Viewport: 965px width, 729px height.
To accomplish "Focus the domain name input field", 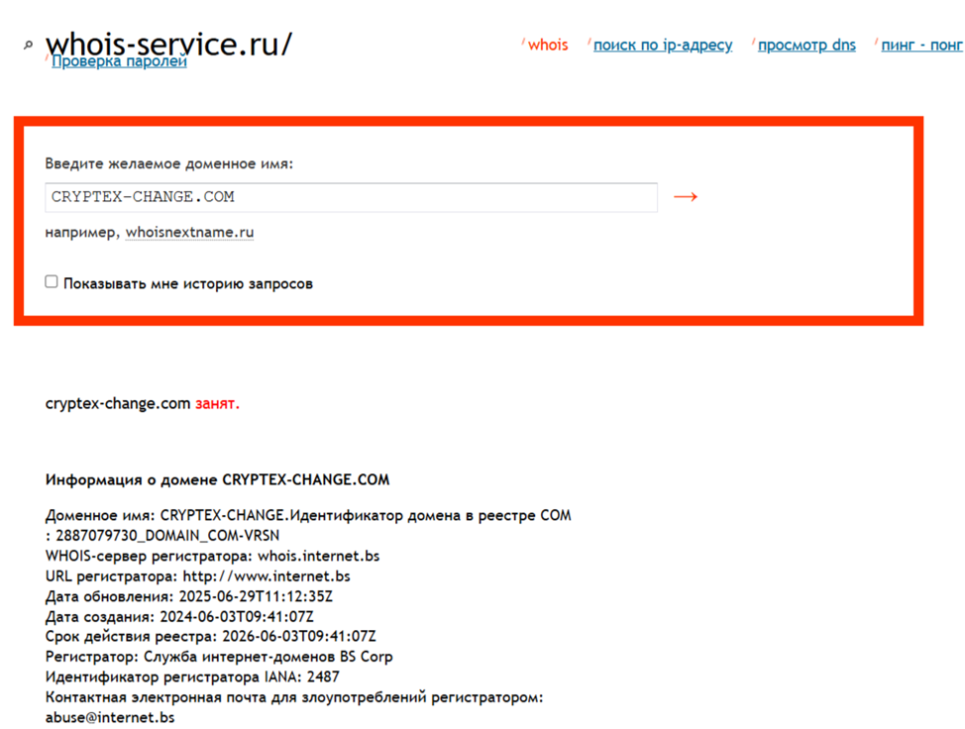I will [x=351, y=197].
